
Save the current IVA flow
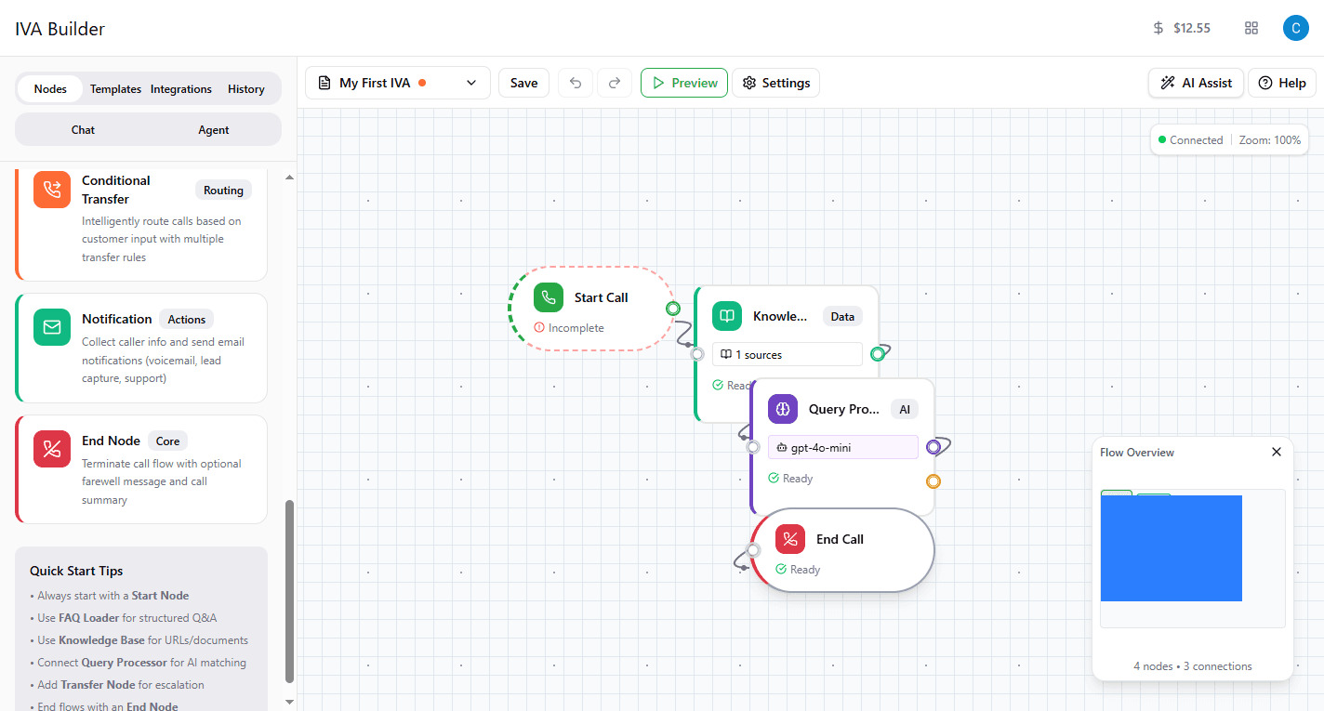523,83
